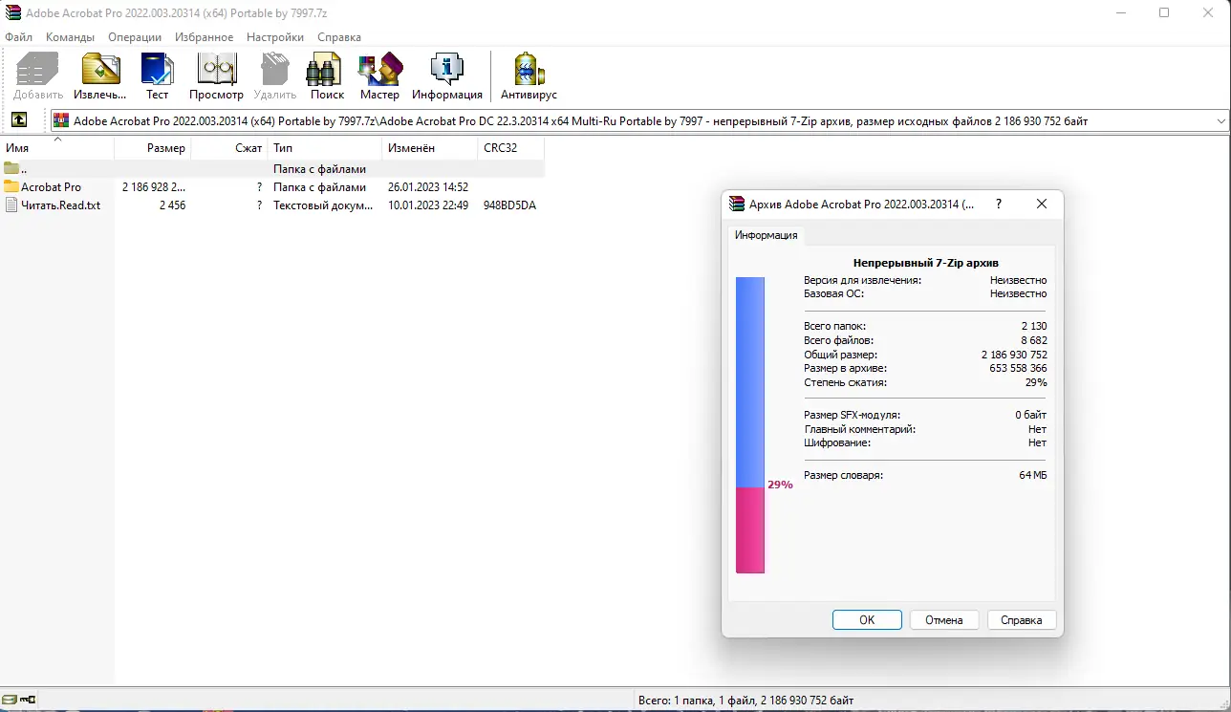
Task: Open the Команды menu
Action: [70, 36]
